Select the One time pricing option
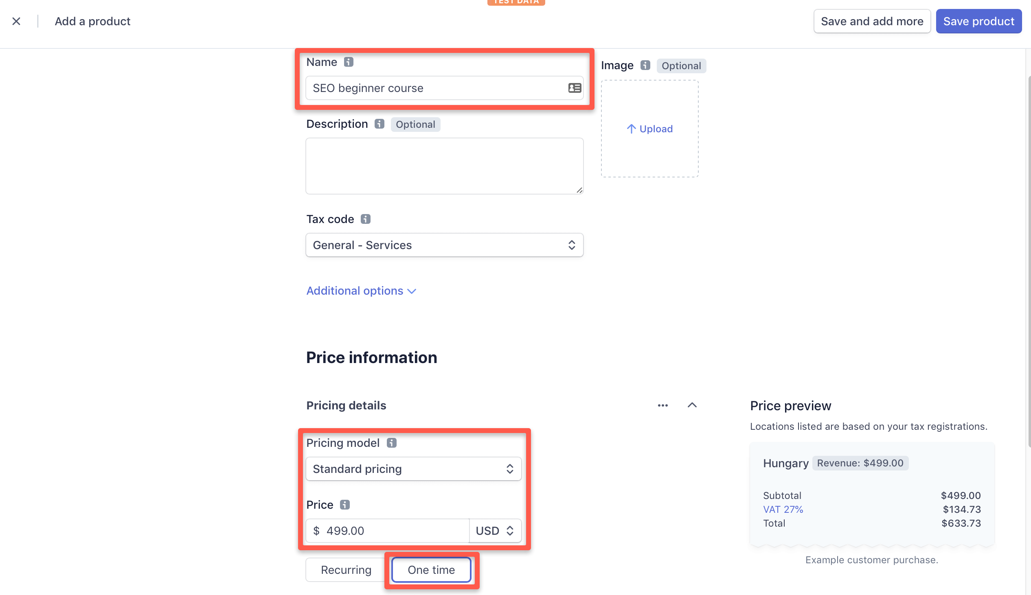 click(431, 569)
